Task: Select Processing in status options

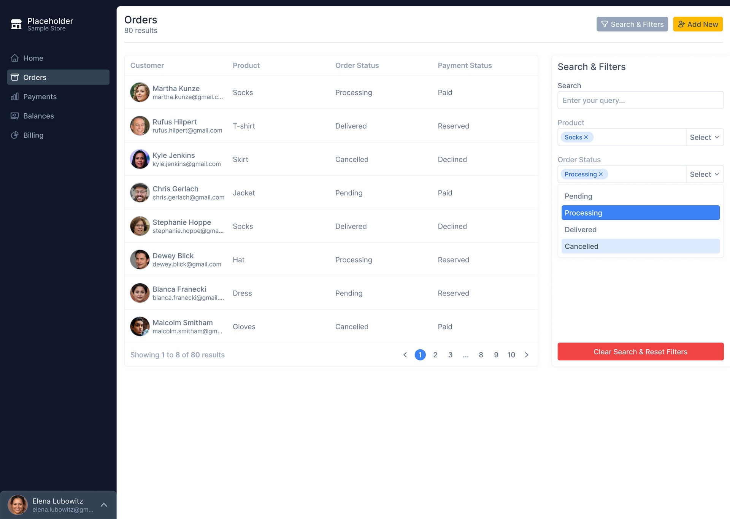Action: pyautogui.click(x=640, y=213)
